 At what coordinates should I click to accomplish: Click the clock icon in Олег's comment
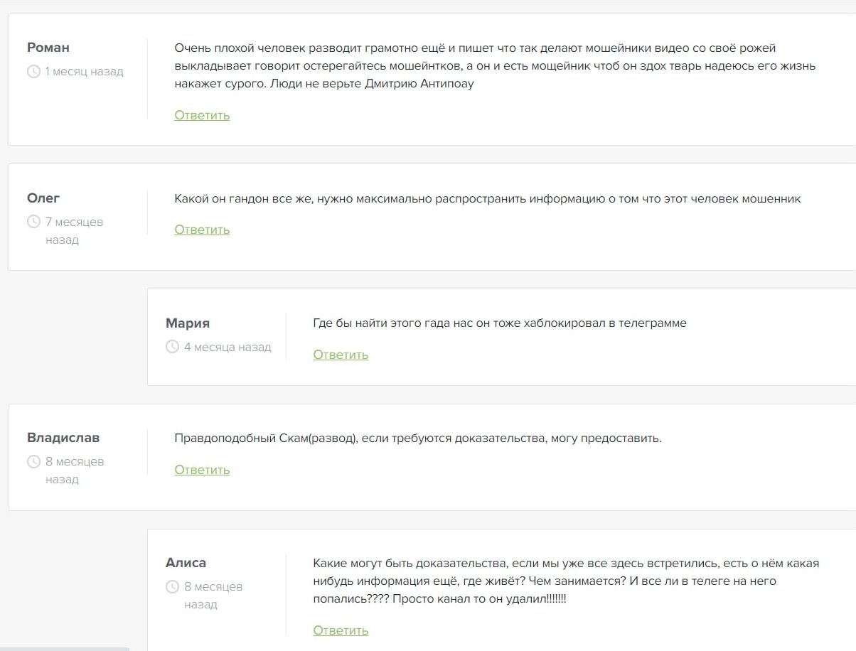(33, 222)
